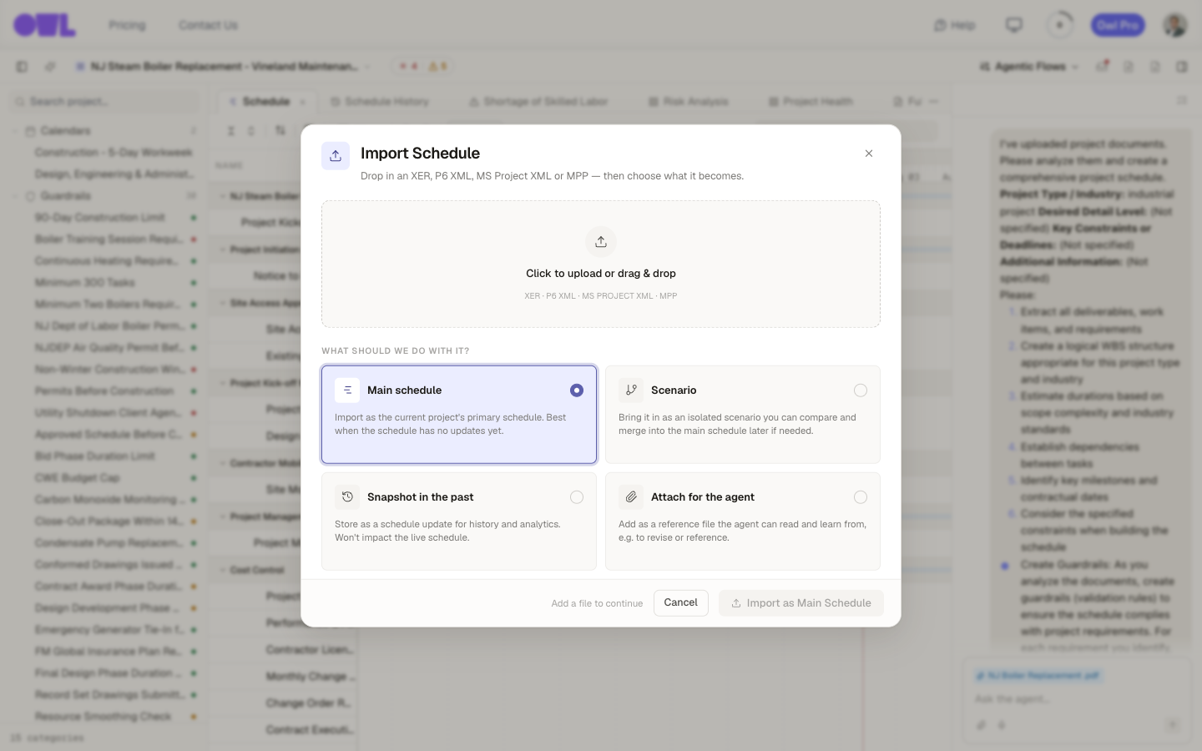Screen dimensions: 1202x751
Task: Click the OWL logo
Action: (x=45, y=25)
